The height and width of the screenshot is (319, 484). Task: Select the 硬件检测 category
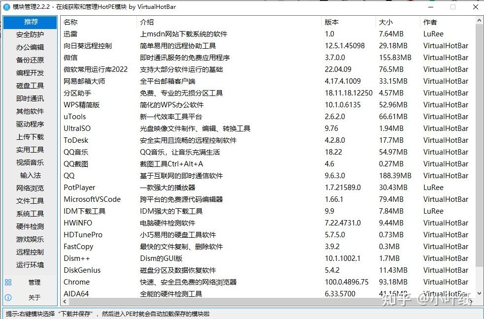point(31,226)
